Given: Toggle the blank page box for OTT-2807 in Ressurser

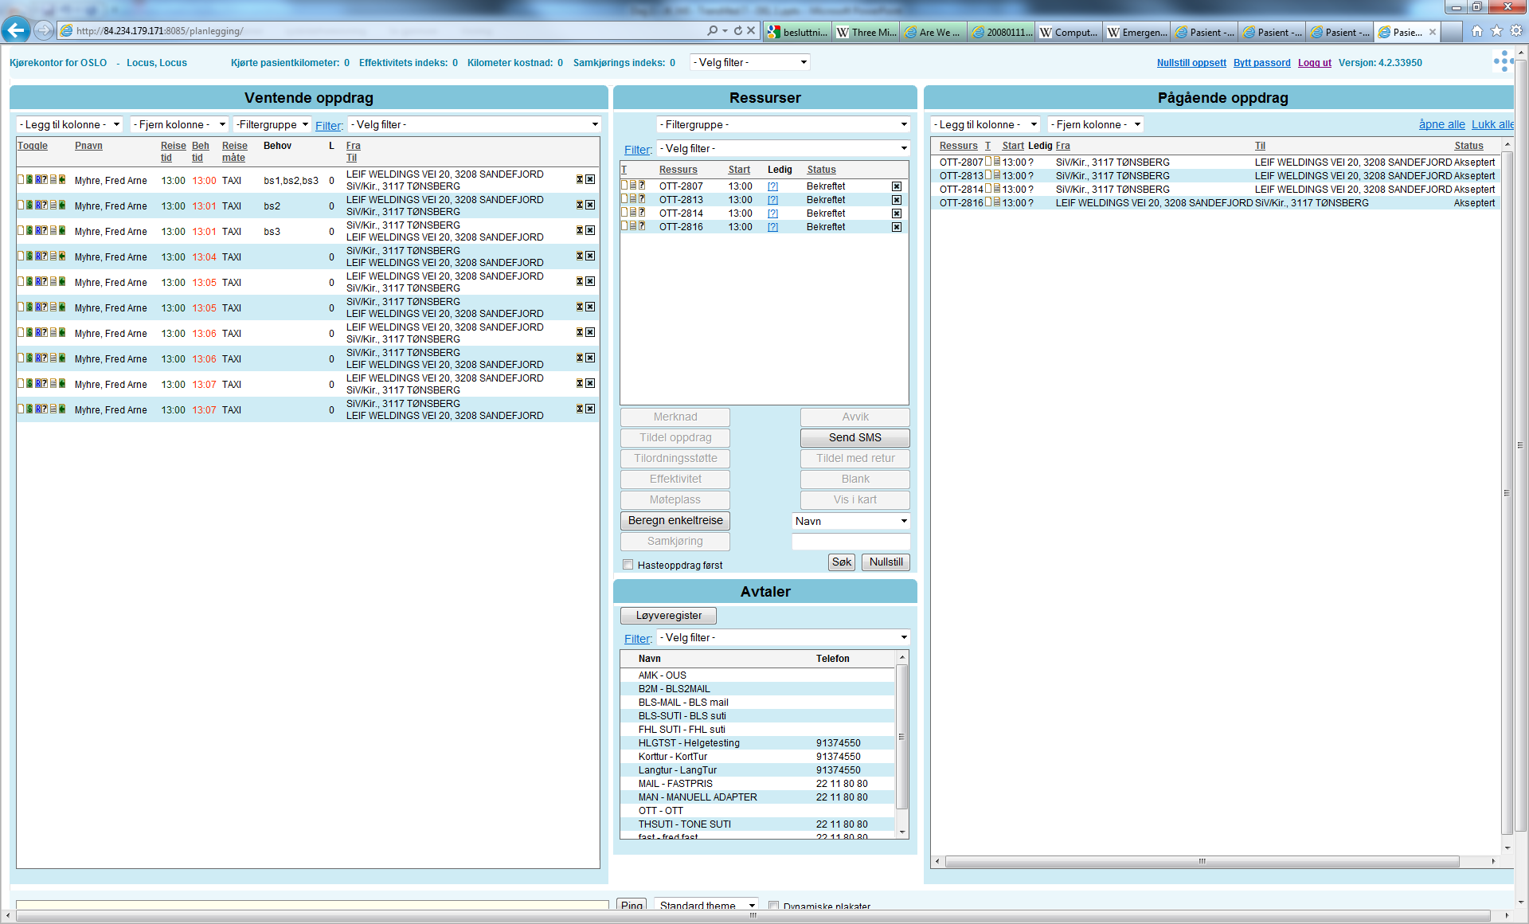Looking at the screenshot, I should click(x=624, y=186).
